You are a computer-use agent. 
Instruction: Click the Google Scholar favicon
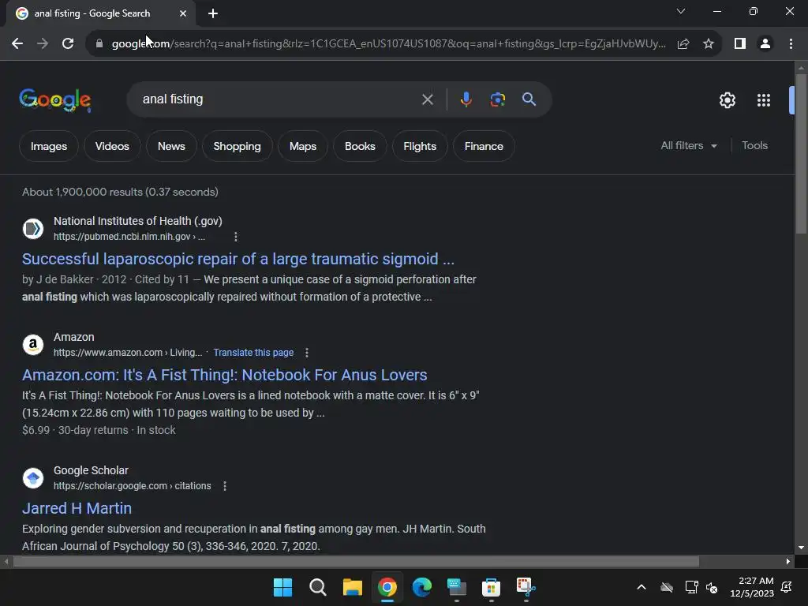tap(33, 477)
